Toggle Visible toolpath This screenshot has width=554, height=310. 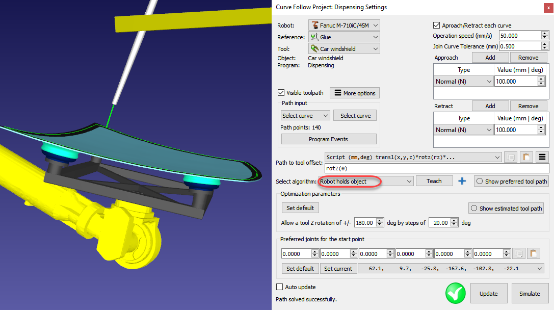click(281, 93)
